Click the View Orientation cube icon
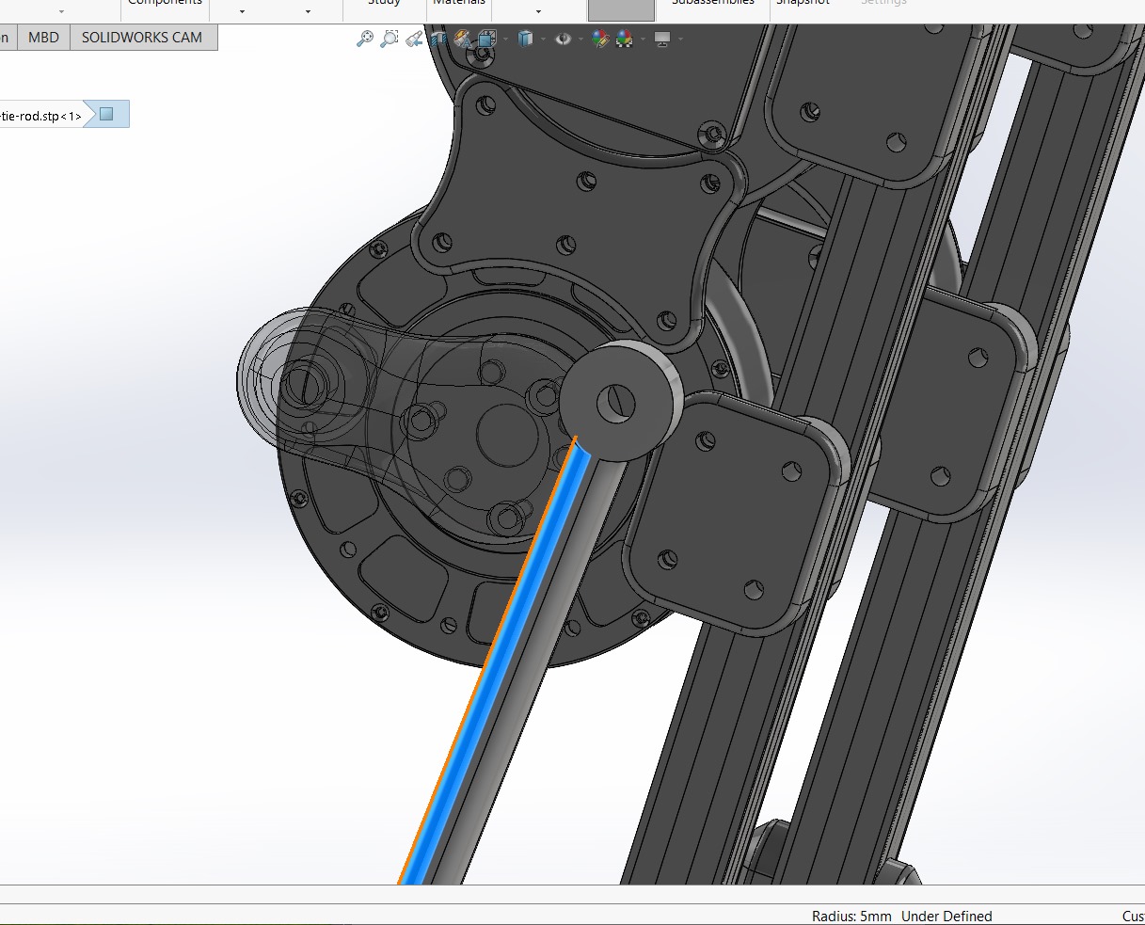Image resolution: width=1145 pixels, height=925 pixels. 486,40
